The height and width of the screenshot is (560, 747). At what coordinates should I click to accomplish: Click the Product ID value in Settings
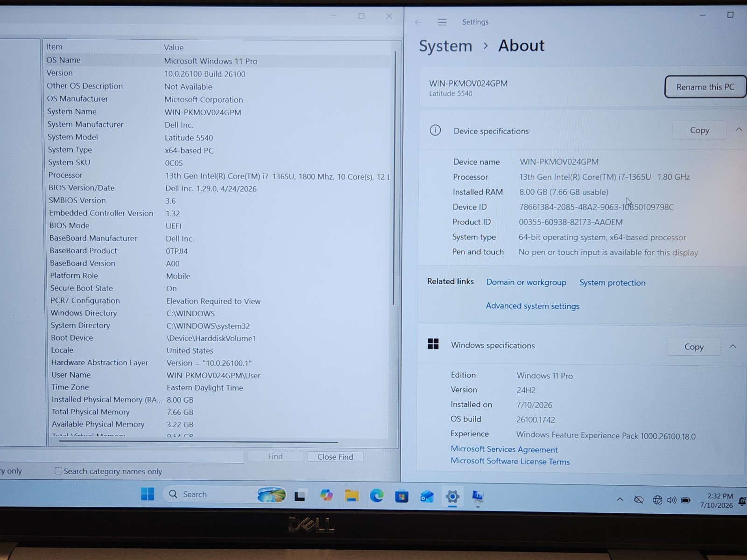[571, 222]
